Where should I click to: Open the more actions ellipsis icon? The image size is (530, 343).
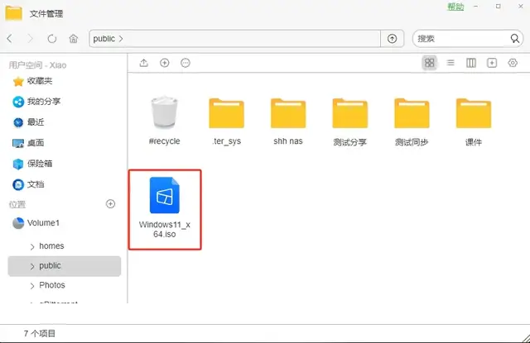[x=185, y=63]
